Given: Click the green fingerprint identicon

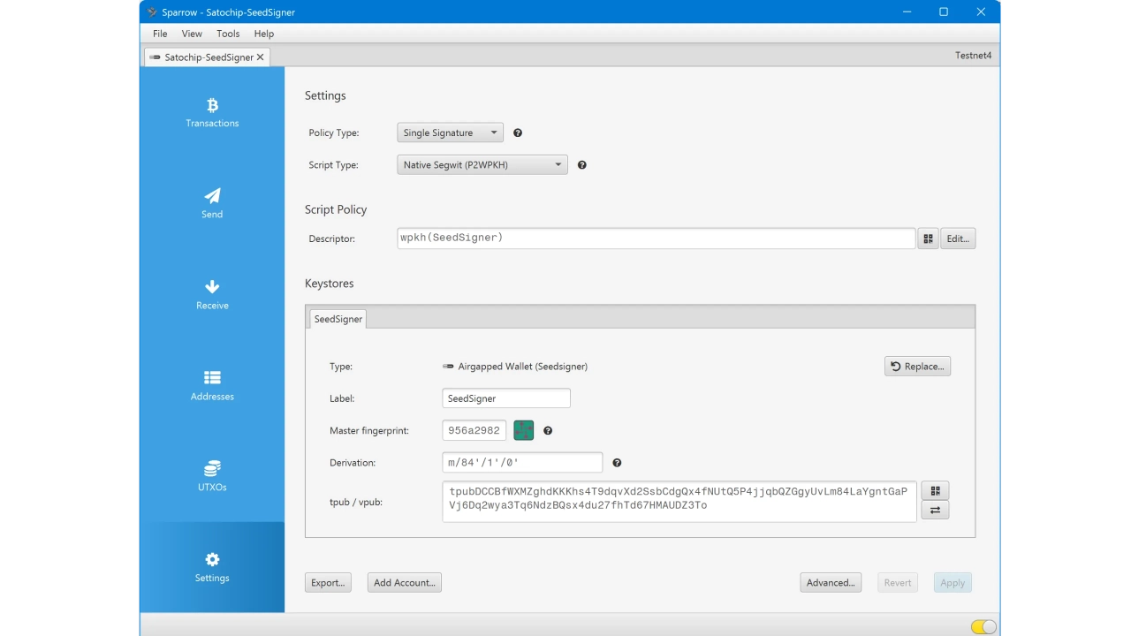Looking at the screenshot, I should tap(524, 430).
